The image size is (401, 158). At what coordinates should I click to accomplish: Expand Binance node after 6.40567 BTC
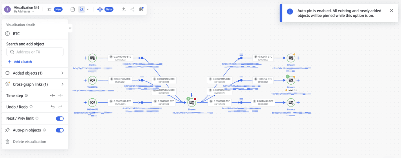pos(298,58)
